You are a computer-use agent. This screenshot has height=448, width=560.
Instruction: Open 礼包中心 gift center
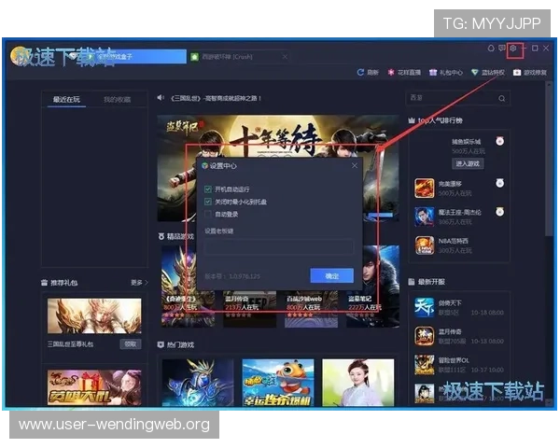[446, 73]
